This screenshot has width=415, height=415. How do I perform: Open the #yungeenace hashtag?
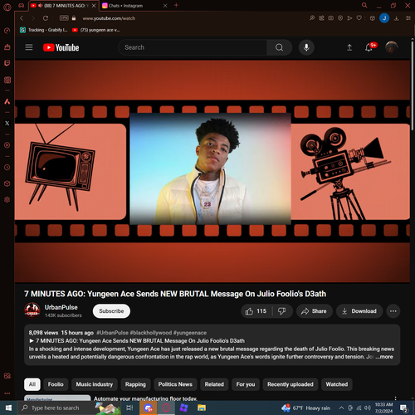coord(190,333)
